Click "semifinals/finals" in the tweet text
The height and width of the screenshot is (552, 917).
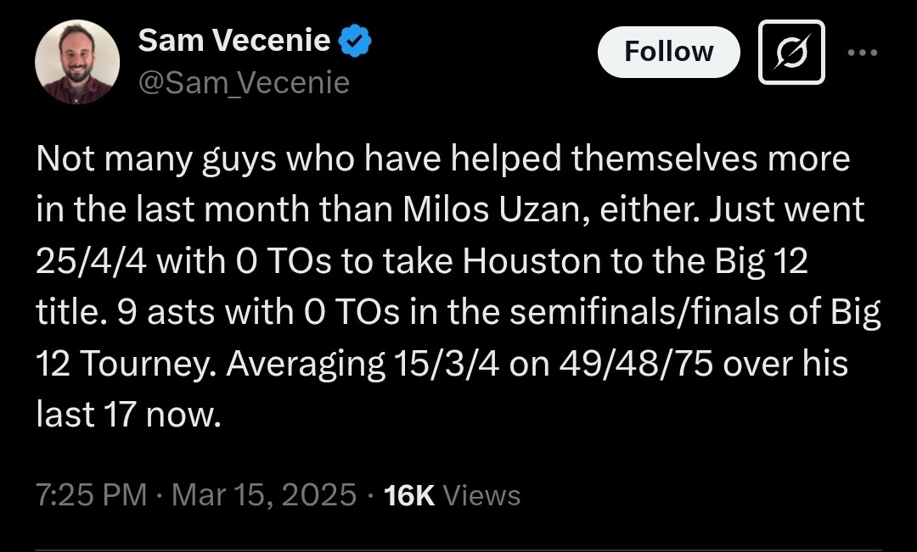(x=644, y=312)
